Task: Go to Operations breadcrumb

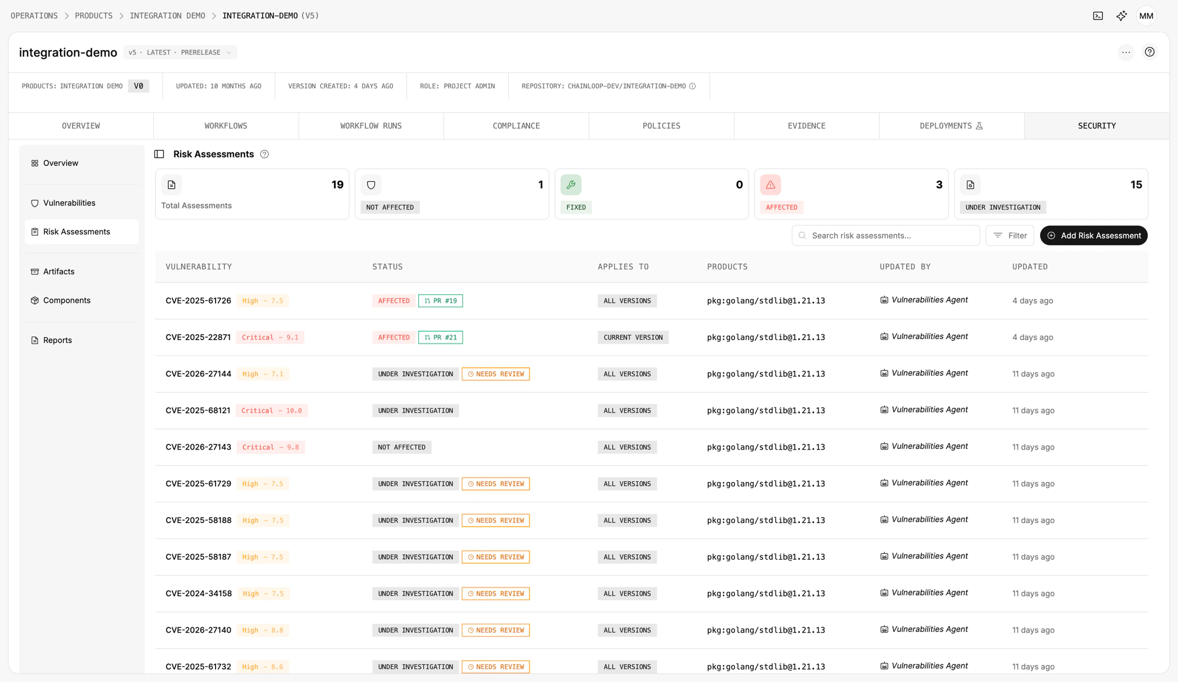Action: 34,16
